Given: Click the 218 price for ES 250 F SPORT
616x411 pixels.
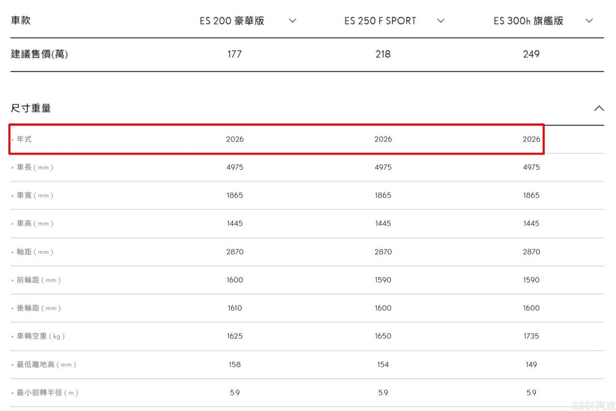Looking at the screenshot, I should tap(383, 54).
